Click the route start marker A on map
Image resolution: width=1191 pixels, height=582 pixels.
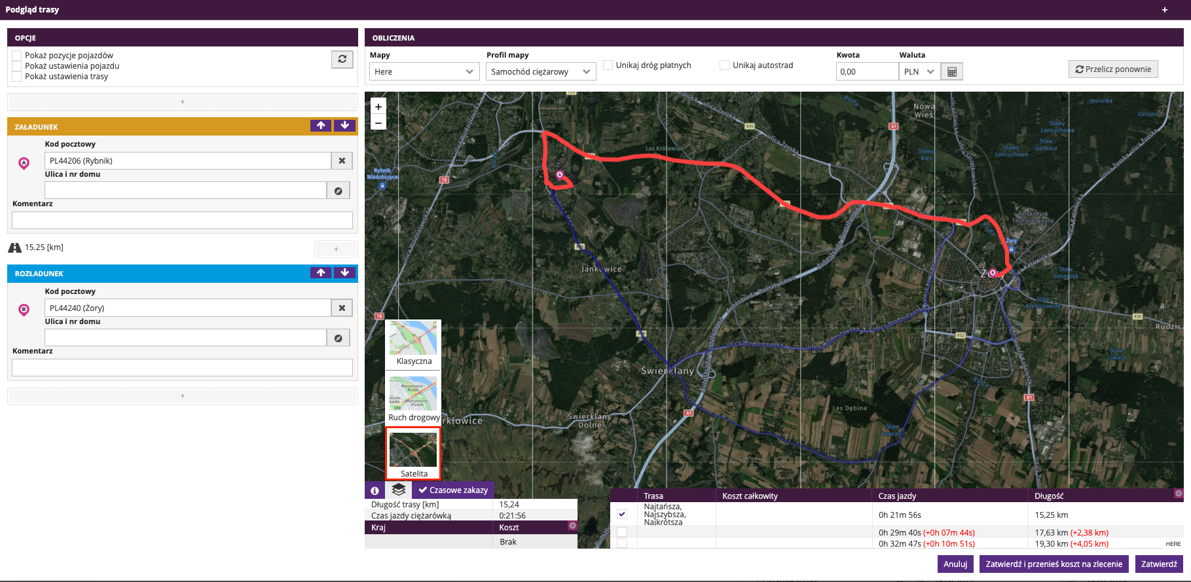coord(560,175)
